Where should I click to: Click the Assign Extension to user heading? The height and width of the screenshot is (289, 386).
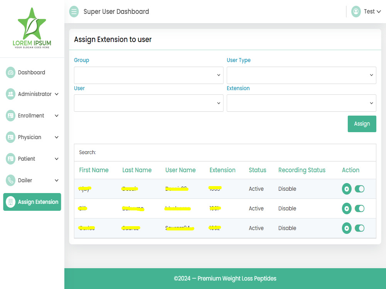113,40
